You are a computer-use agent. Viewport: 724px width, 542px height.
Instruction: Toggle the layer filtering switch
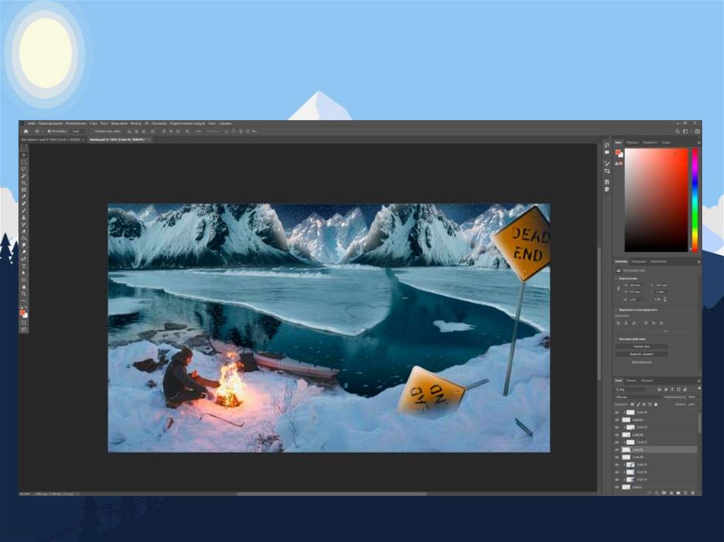click(x=699, y=389)
